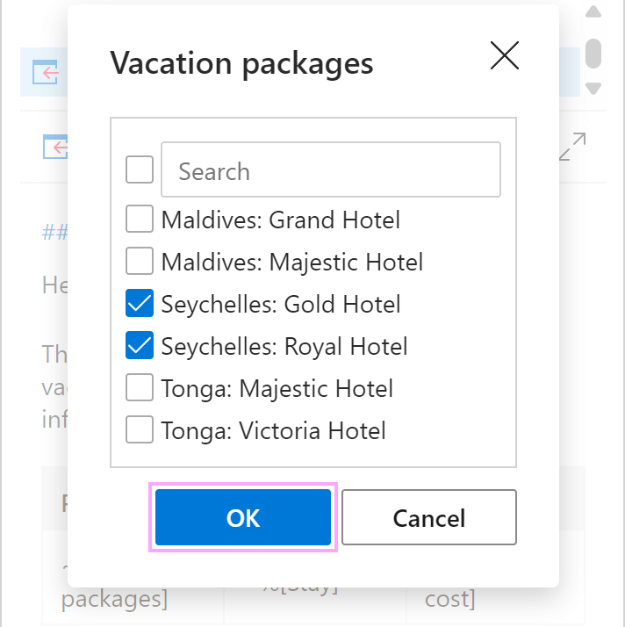Check Maldives: Majestic Hotel
Screen dimensions: 625x627
click(140, 261)
